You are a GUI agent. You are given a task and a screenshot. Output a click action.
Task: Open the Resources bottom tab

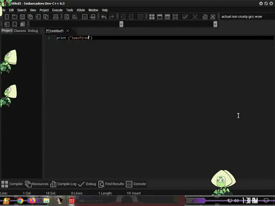pos(37,184)
